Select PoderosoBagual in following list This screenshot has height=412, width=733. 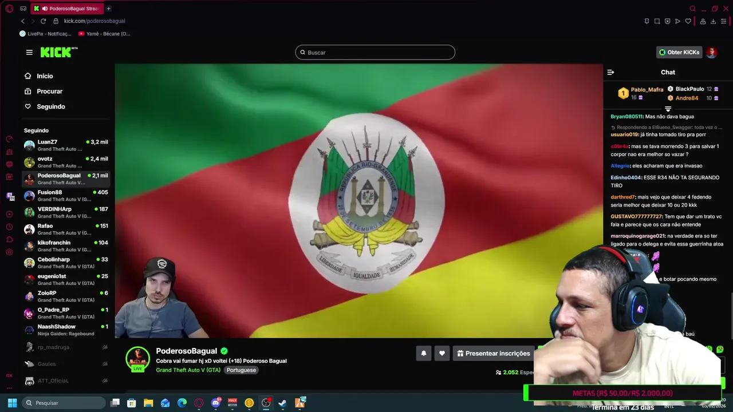[66, 179]
